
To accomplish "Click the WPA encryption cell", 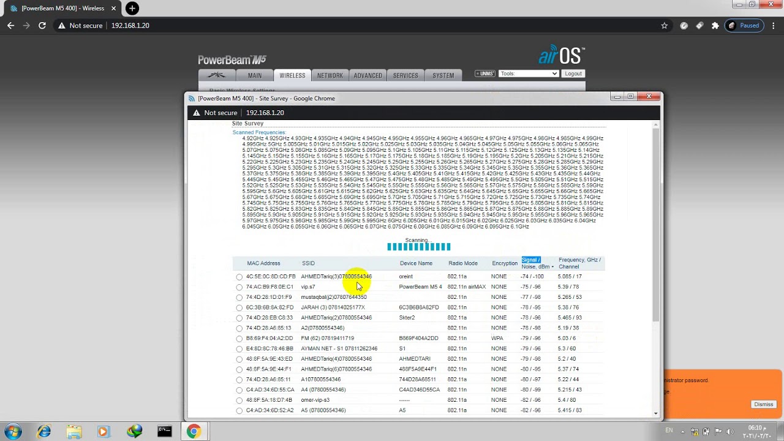I will [x=497, y=339].
